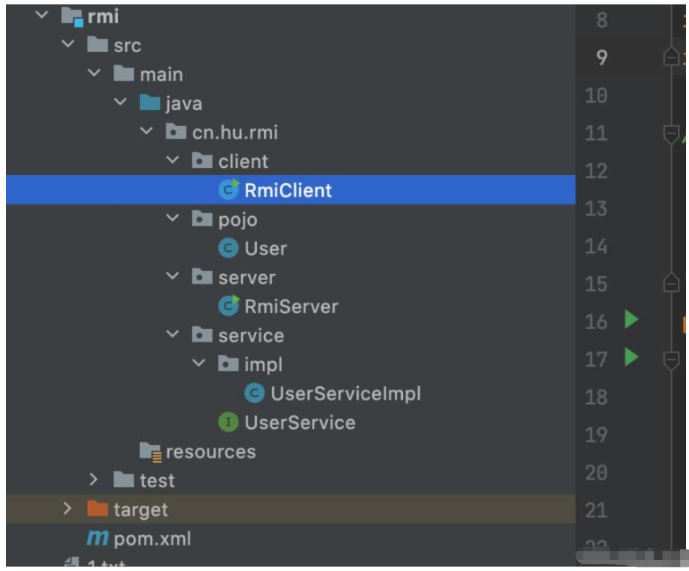
Task: Select the test folder label
Action: pyautogui.click(x=157, y=481)
